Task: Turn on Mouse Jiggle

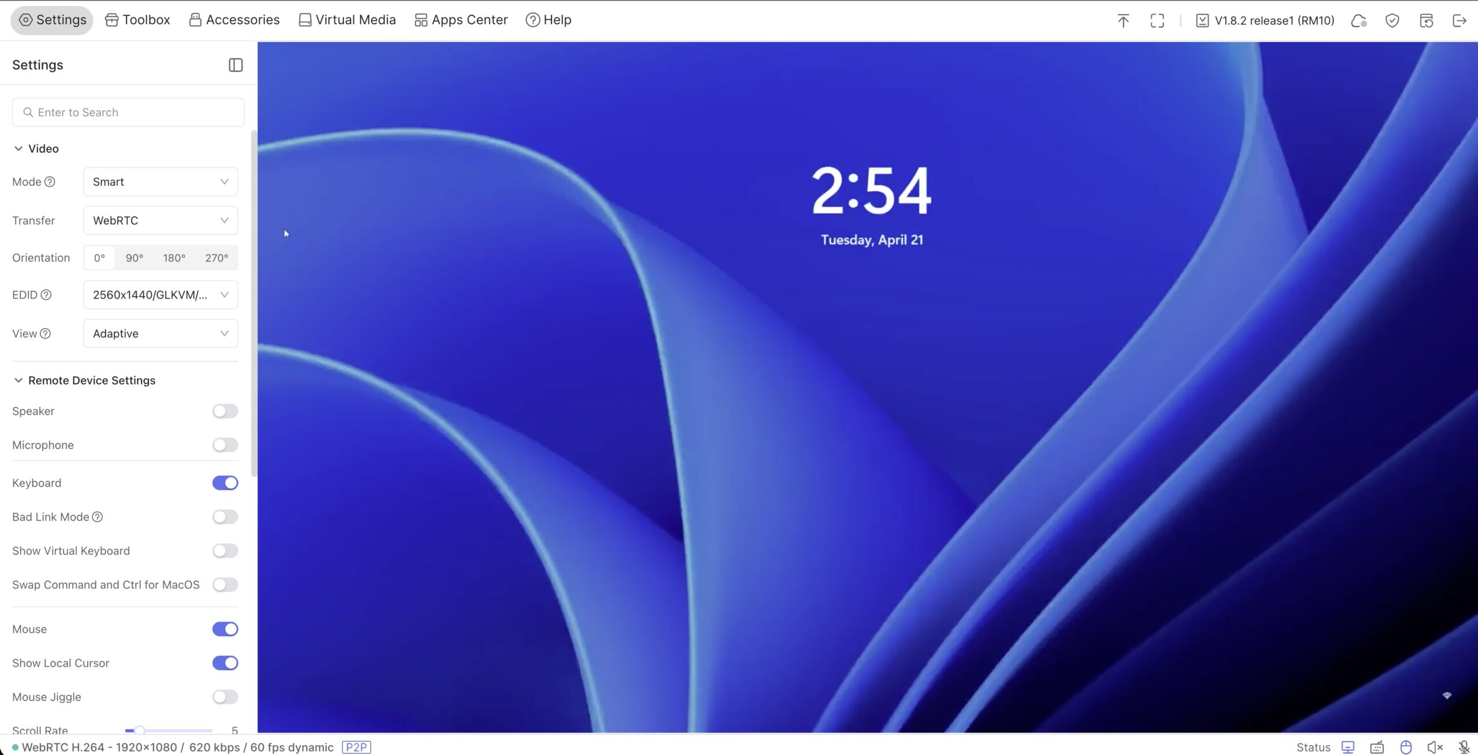Action: pos(225,697)
